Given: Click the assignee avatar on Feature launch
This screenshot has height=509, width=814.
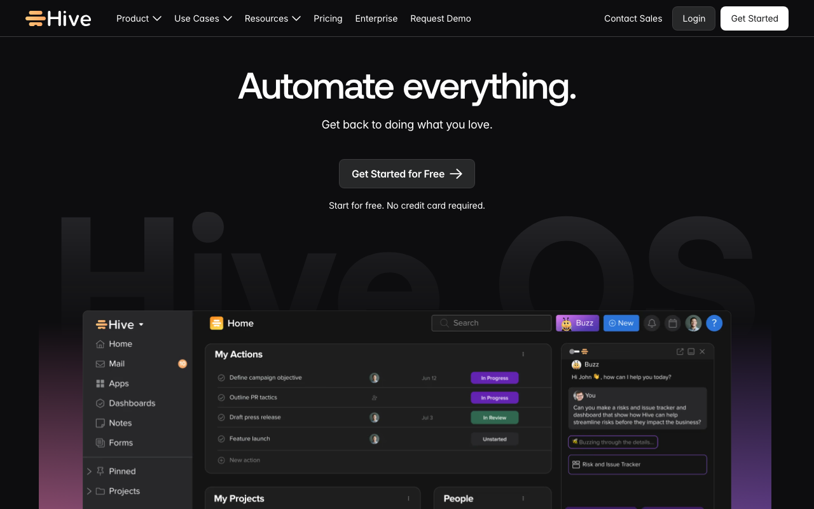Looking at the screenshot, I should coord(375,439).
